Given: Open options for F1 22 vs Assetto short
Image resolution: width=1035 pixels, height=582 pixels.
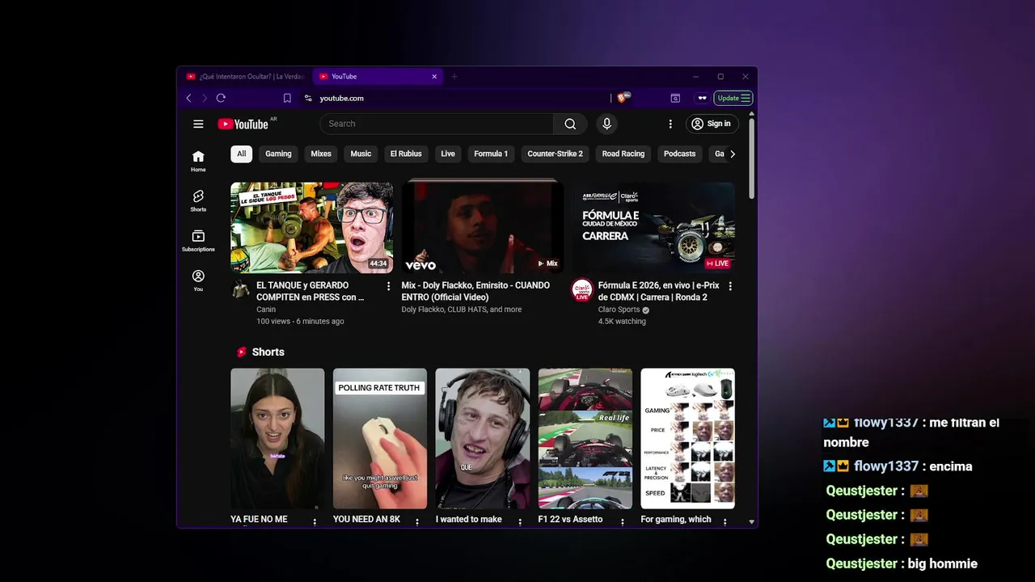Looking at the screenshot, I should [623, 522].
